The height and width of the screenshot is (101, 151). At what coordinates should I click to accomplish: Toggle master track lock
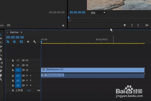pos(13,90)
